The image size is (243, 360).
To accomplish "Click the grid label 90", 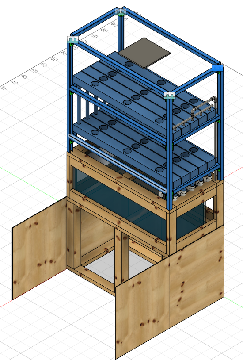I will click(x=114, y=23).
